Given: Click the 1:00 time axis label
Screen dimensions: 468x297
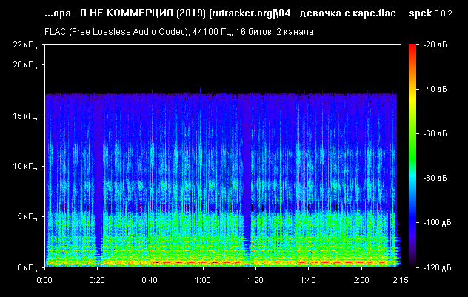Looking at the screenshot, I should [x=203, y=280].
